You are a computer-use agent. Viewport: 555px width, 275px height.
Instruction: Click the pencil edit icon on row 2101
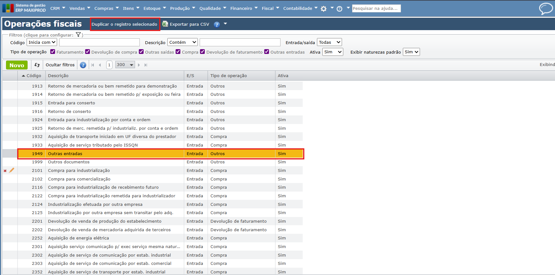[x=12, y=171]
